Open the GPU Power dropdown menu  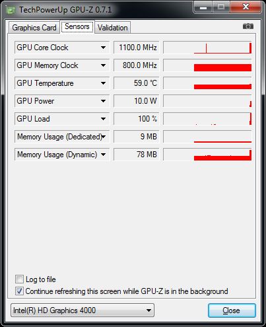click(103, 101)
